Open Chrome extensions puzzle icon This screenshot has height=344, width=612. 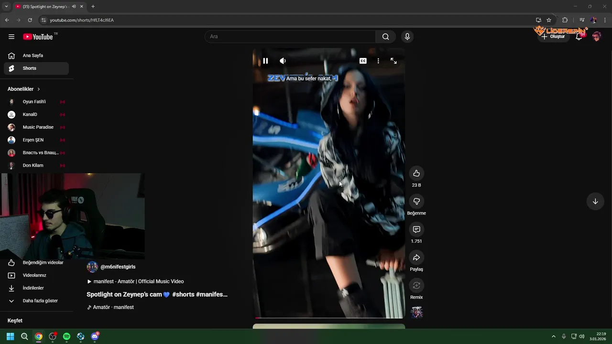click(x=565, y=20)
